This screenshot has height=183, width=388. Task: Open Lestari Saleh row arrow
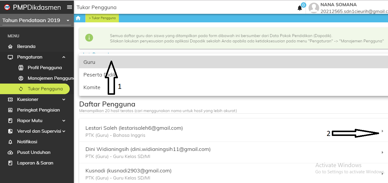[x=382, y=131]
